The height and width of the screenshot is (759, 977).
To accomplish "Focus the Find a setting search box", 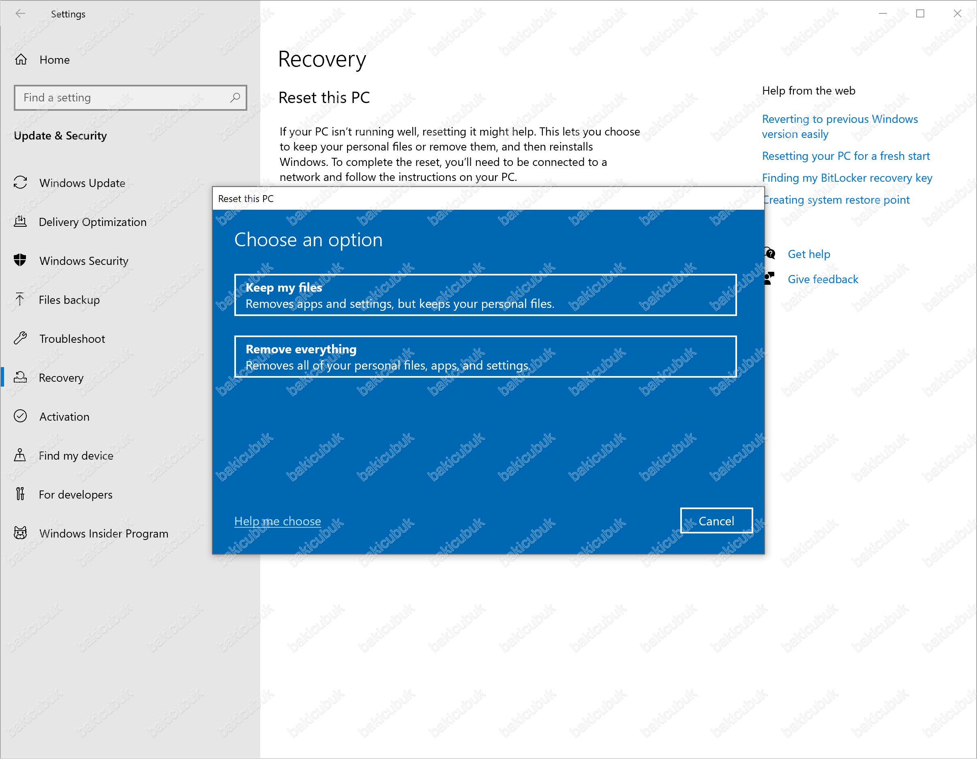I will point(130,97).
